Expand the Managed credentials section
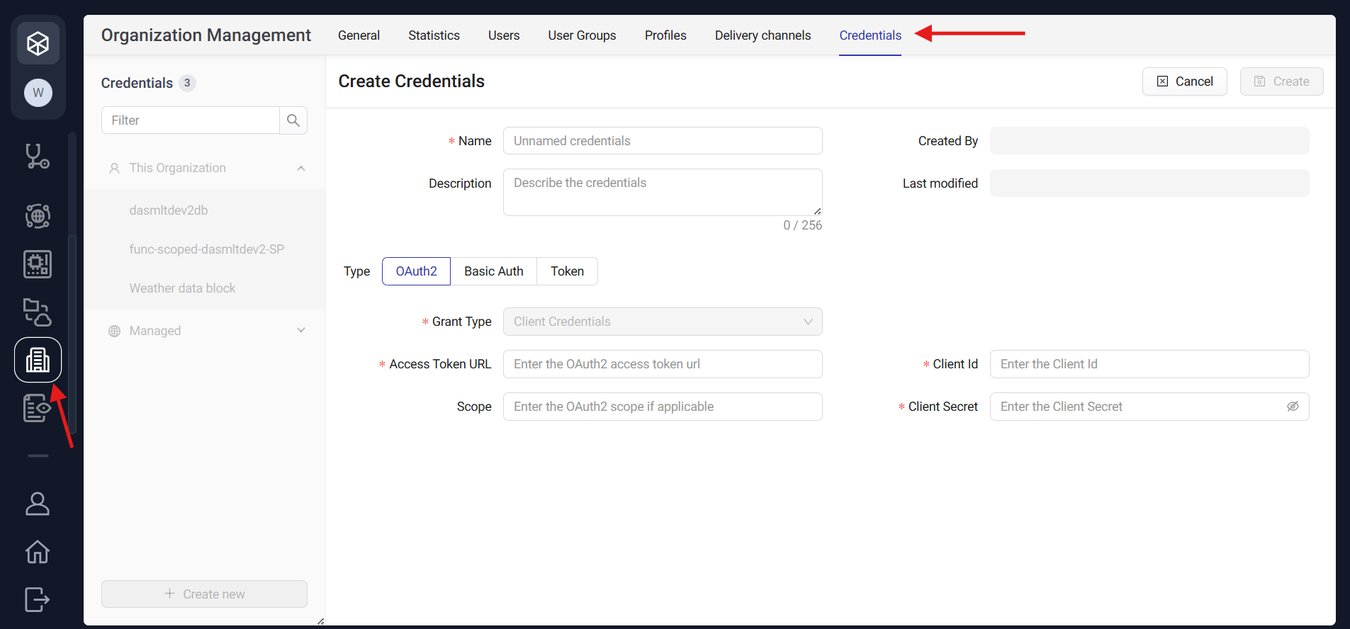 pos(301,331)
